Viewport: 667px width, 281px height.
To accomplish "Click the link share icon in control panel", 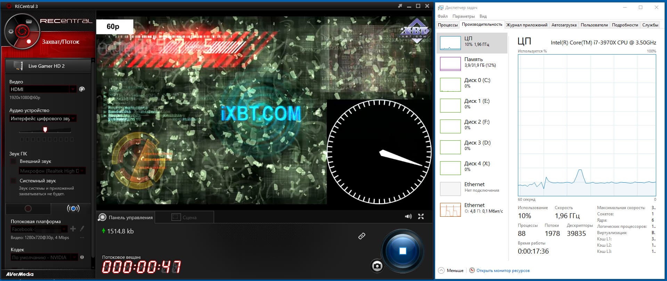I will (362, 236).
